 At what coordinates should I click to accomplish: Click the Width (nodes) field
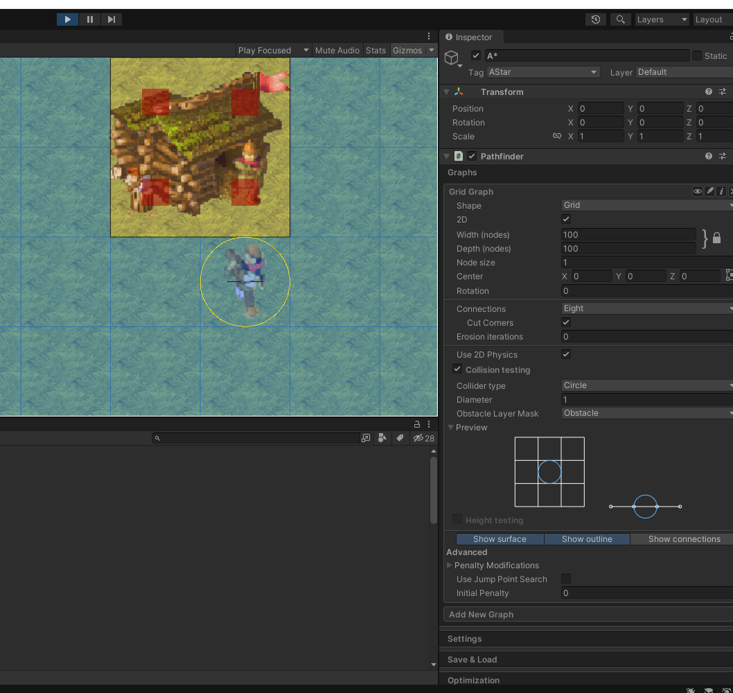coord(628,235)
